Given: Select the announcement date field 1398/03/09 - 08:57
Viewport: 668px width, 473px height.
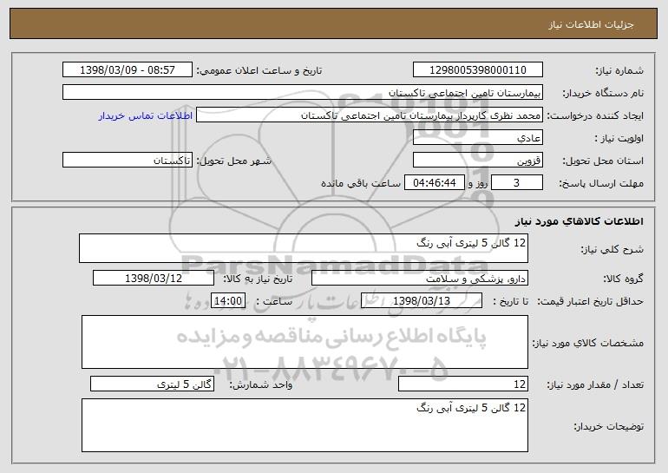Looking at the screenshot, I should click(x=128, y=70).
